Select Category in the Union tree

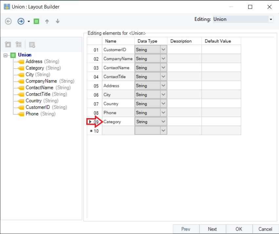pos(35,68)
